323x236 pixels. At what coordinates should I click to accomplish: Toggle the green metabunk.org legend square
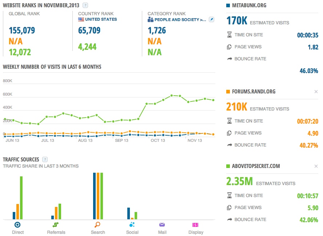pyautogui.click(x=228, y=5)
